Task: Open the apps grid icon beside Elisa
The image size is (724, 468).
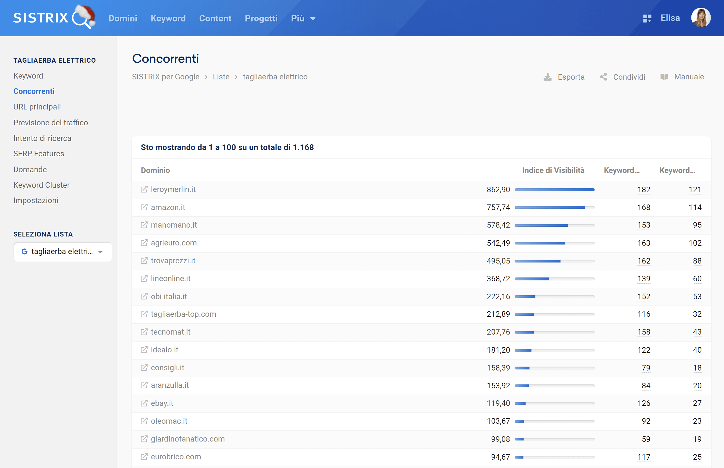Action: pyautogui.click(x=647, y=18)
